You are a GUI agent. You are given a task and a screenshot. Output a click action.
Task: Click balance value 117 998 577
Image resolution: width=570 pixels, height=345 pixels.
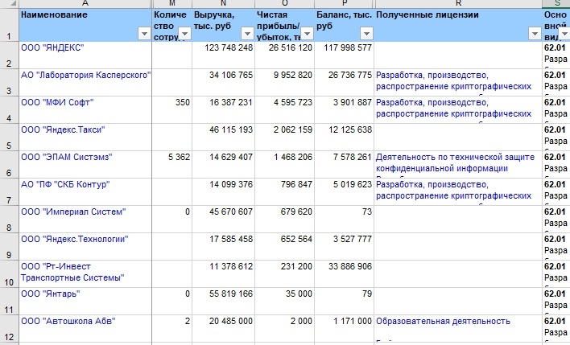[345, 55]
